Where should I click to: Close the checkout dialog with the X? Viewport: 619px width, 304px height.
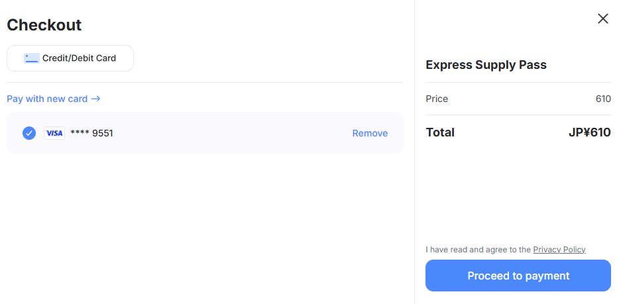tap(603, 19)
